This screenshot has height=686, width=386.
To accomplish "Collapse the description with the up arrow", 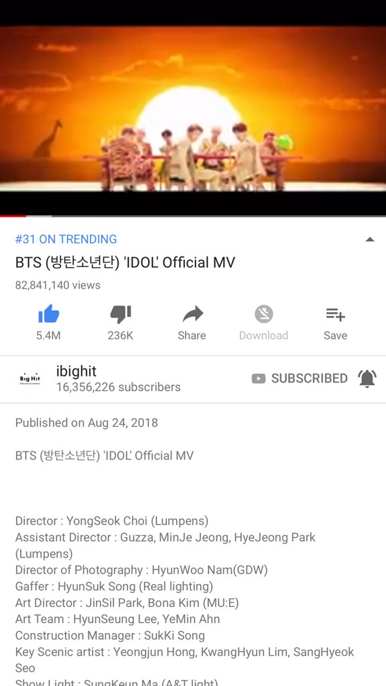I will (x=370, y=239).
